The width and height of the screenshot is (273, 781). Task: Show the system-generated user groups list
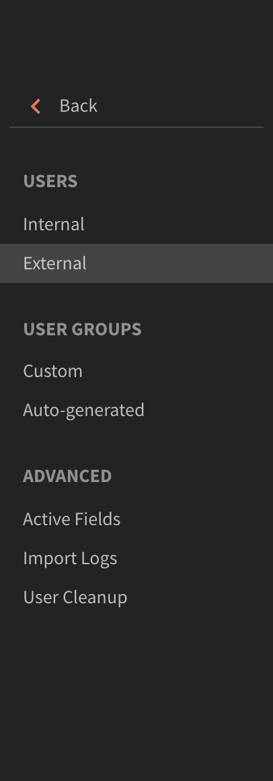(x=83, y=411)
